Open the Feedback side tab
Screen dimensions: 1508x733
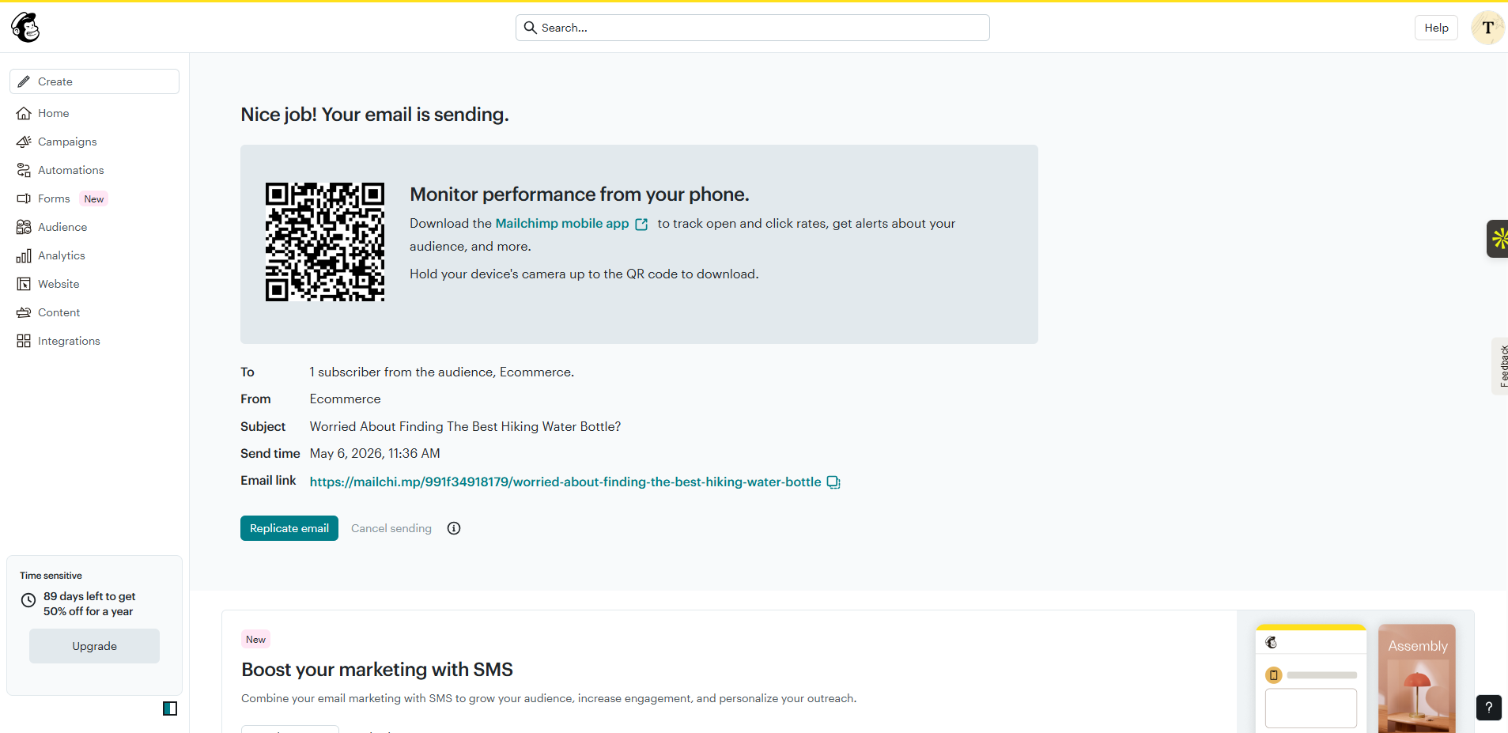[1502, 366]
